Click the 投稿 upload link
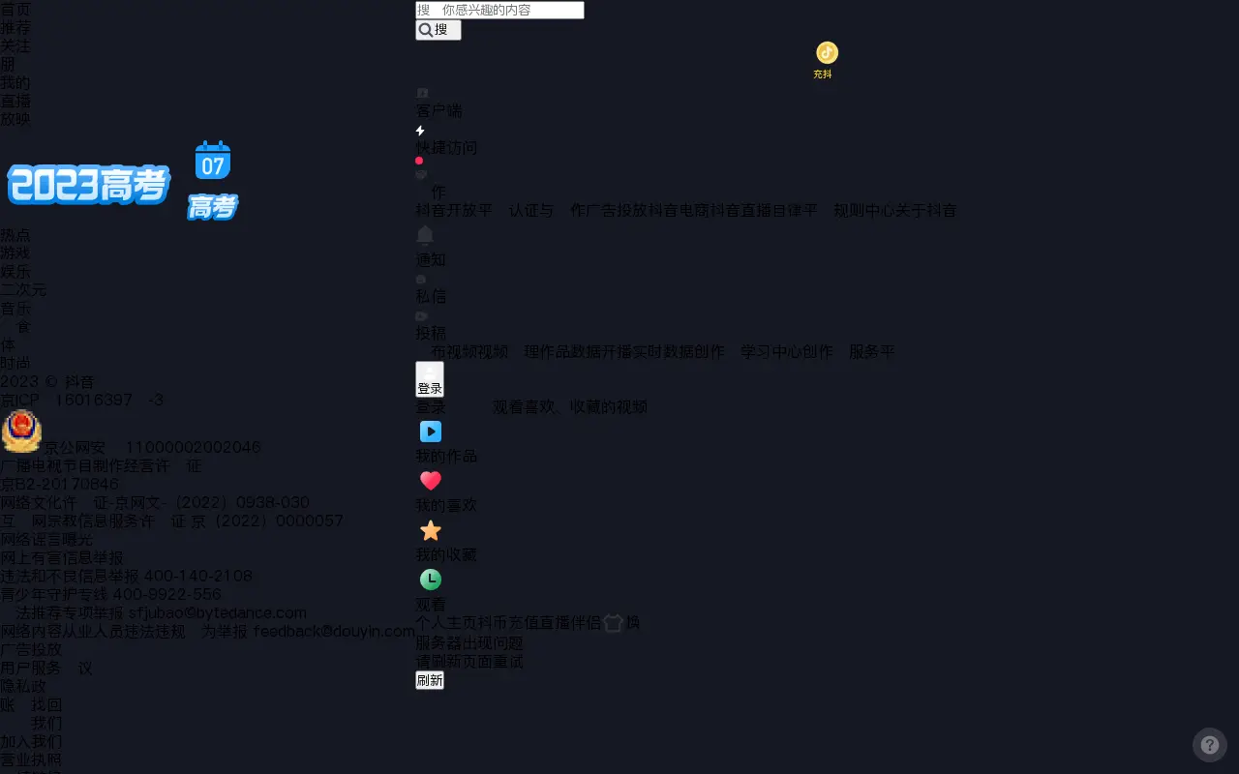Image resolution: width=1239 pixels, height=774 pixels. point(431,333)
